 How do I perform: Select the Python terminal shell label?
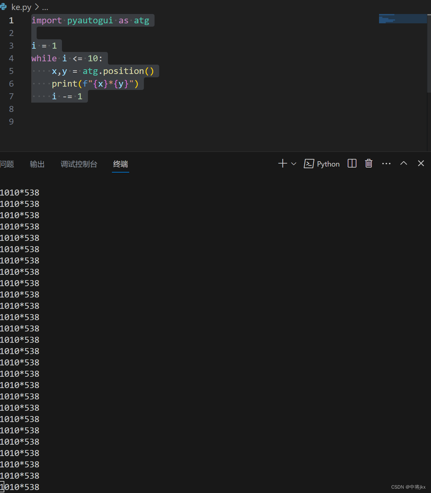[328, 164]
